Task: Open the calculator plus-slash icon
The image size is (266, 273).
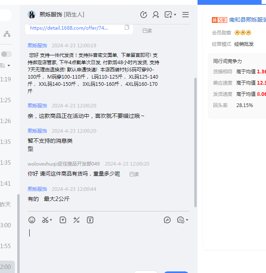Action: [76, 220]
